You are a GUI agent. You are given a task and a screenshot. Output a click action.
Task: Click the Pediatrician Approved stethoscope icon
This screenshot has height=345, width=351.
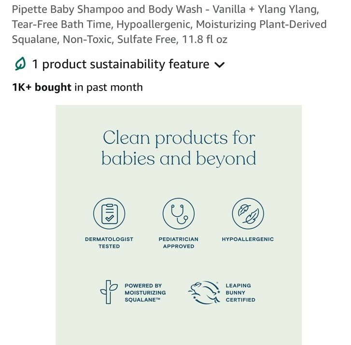178,213
